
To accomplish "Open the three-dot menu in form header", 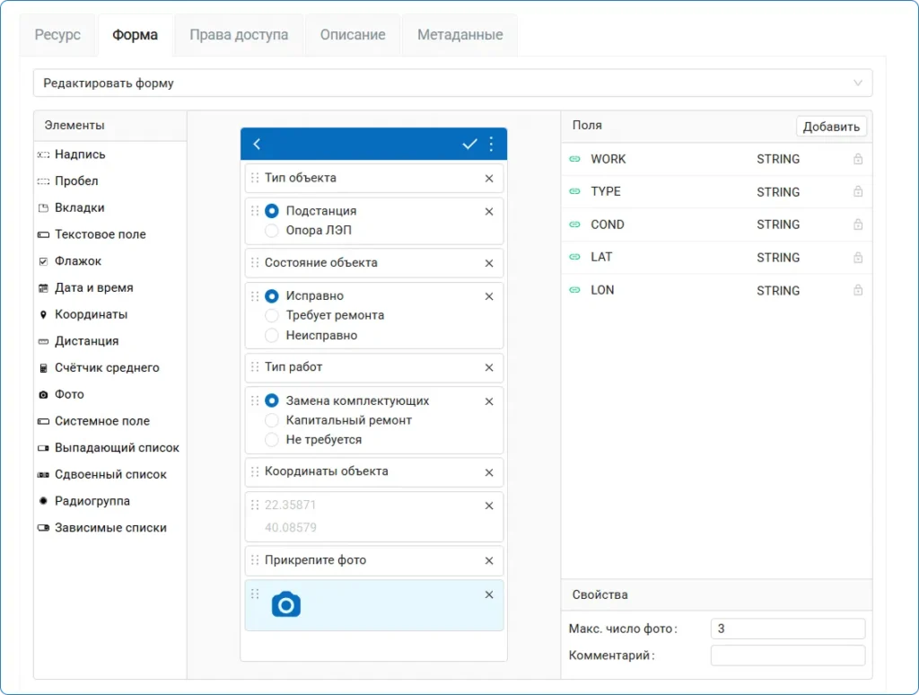I will point(491,144).
